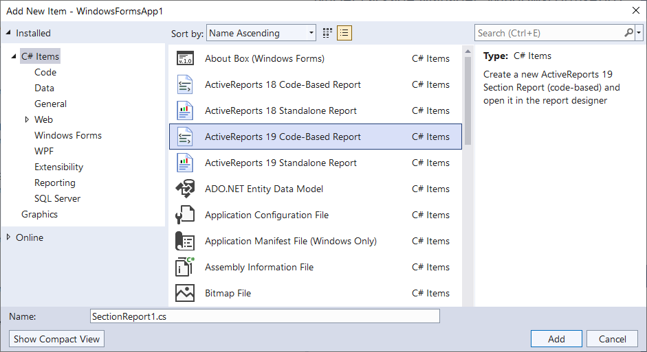The width and height of the screenshot is (647, 352).
Task: Switch to small icons view
Action: tap(327, 33)
